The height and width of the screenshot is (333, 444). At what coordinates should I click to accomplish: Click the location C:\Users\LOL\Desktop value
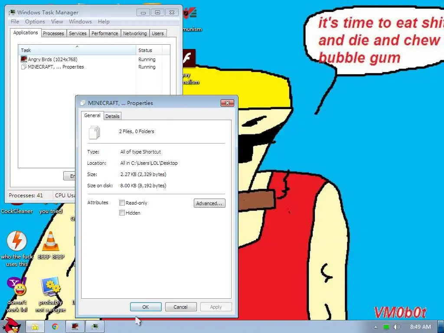pyautogui.click(x=149, y=163)
